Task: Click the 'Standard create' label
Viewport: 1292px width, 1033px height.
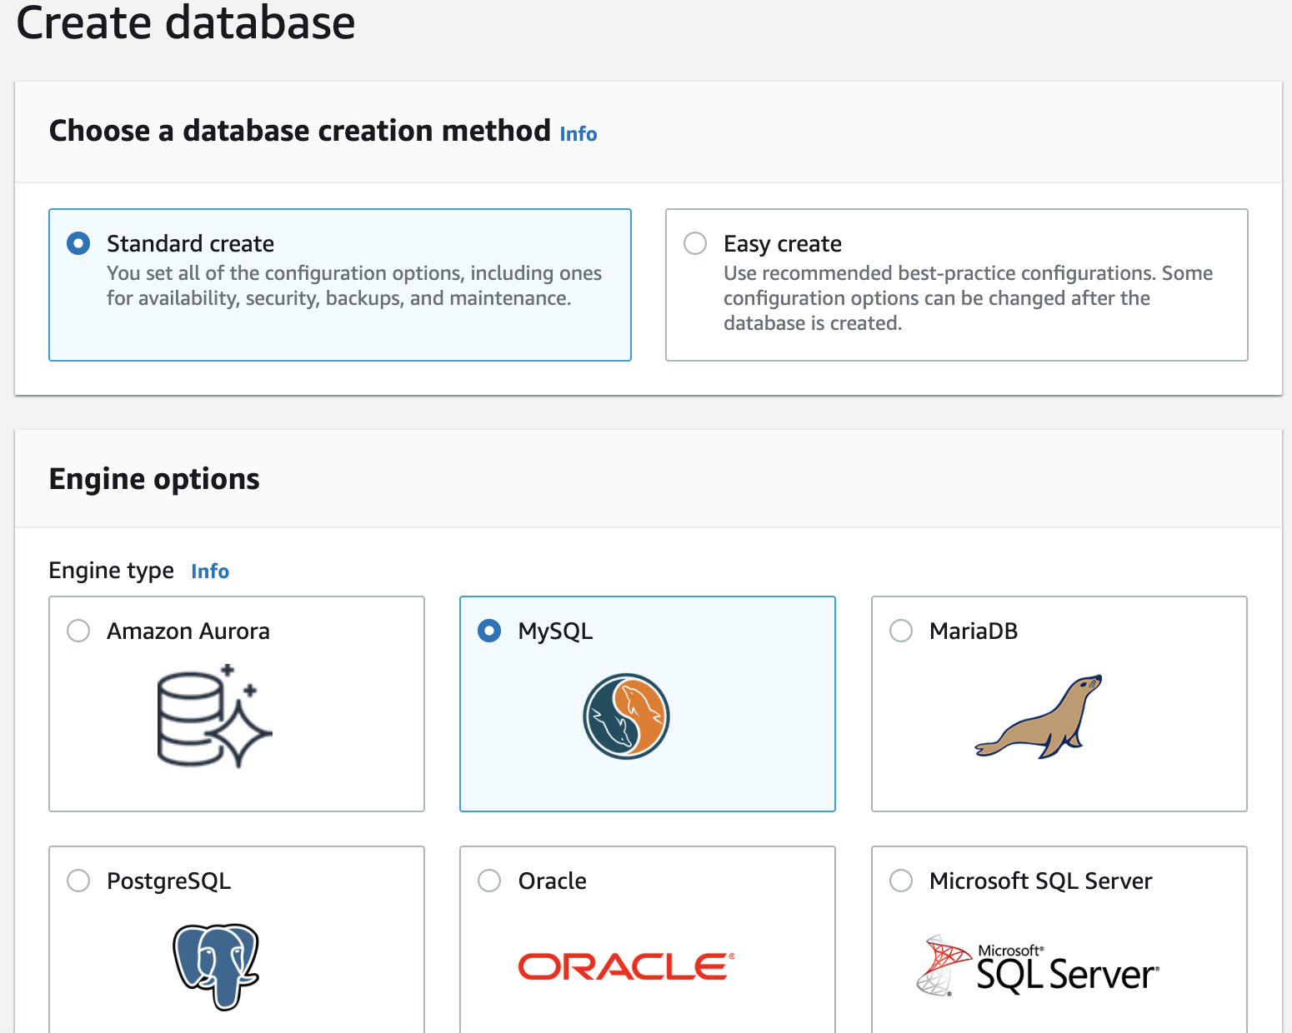Action: pyautogui.click(x=190, y=243)
